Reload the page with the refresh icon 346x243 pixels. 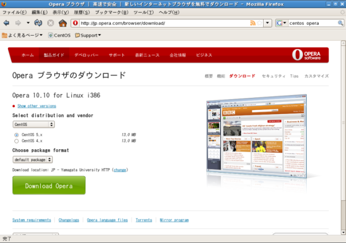click(x=38, y=23)
